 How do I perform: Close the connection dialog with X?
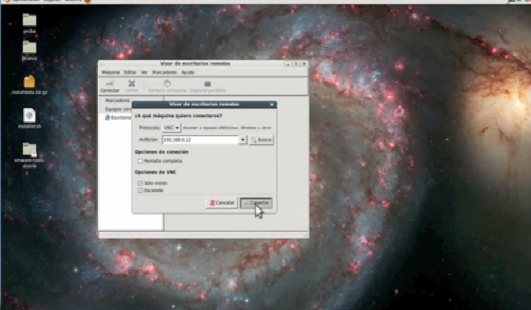pyautogui.click(x=271, y=105)
